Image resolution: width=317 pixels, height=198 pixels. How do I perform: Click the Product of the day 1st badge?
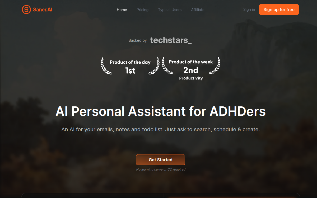pos(130,66)
